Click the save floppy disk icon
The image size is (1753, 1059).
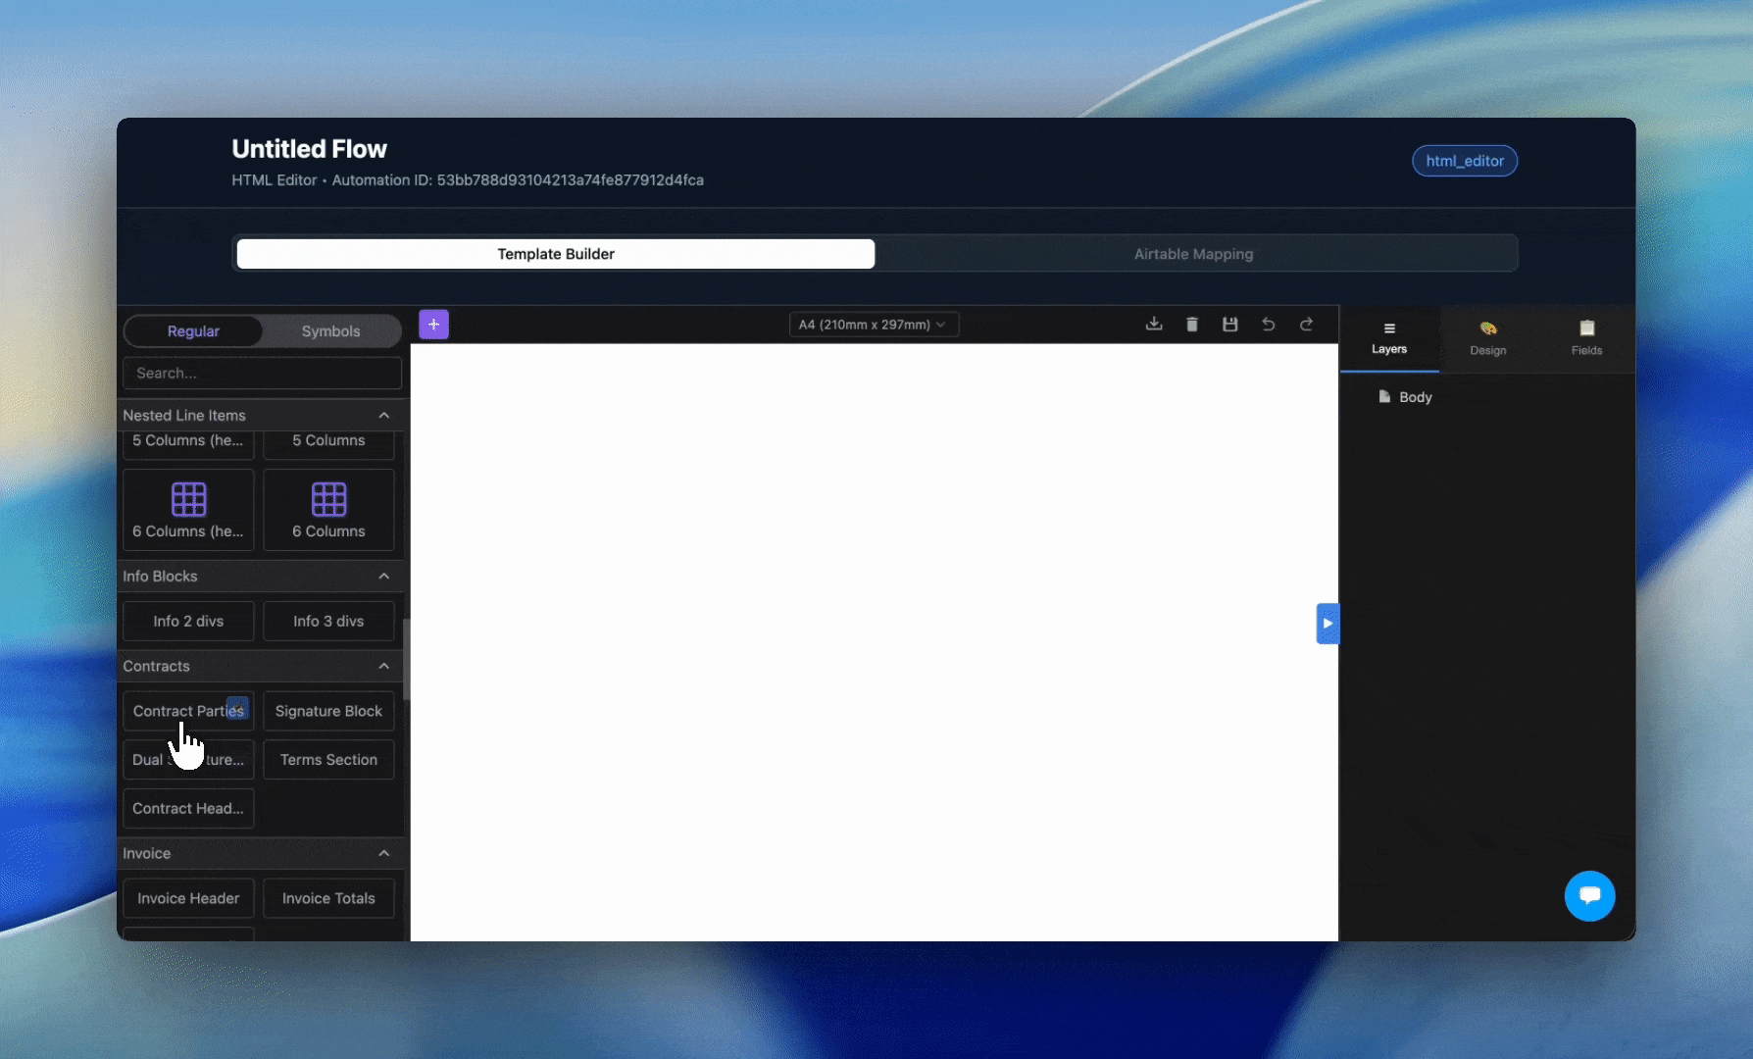coord(1229,324)
